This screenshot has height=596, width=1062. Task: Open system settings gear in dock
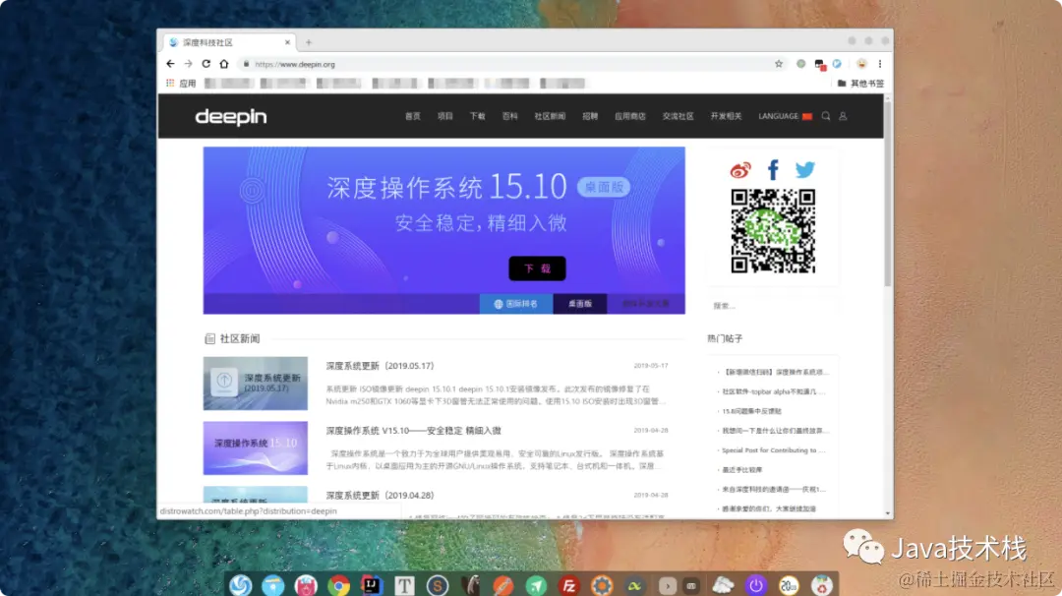(602, 585)
